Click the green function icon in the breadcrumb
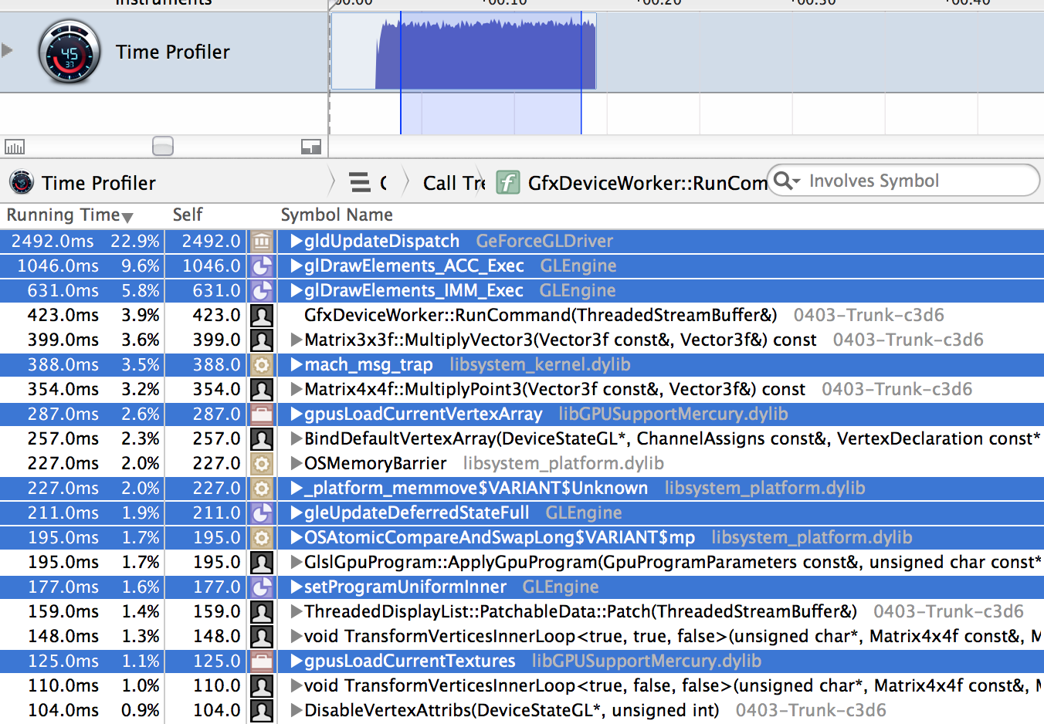 507,183
